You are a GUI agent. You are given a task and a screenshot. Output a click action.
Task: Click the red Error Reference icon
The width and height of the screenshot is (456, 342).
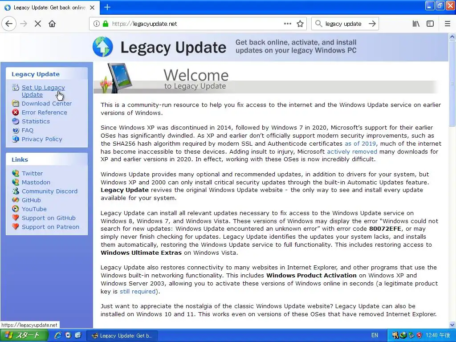(x=16, y=112)
